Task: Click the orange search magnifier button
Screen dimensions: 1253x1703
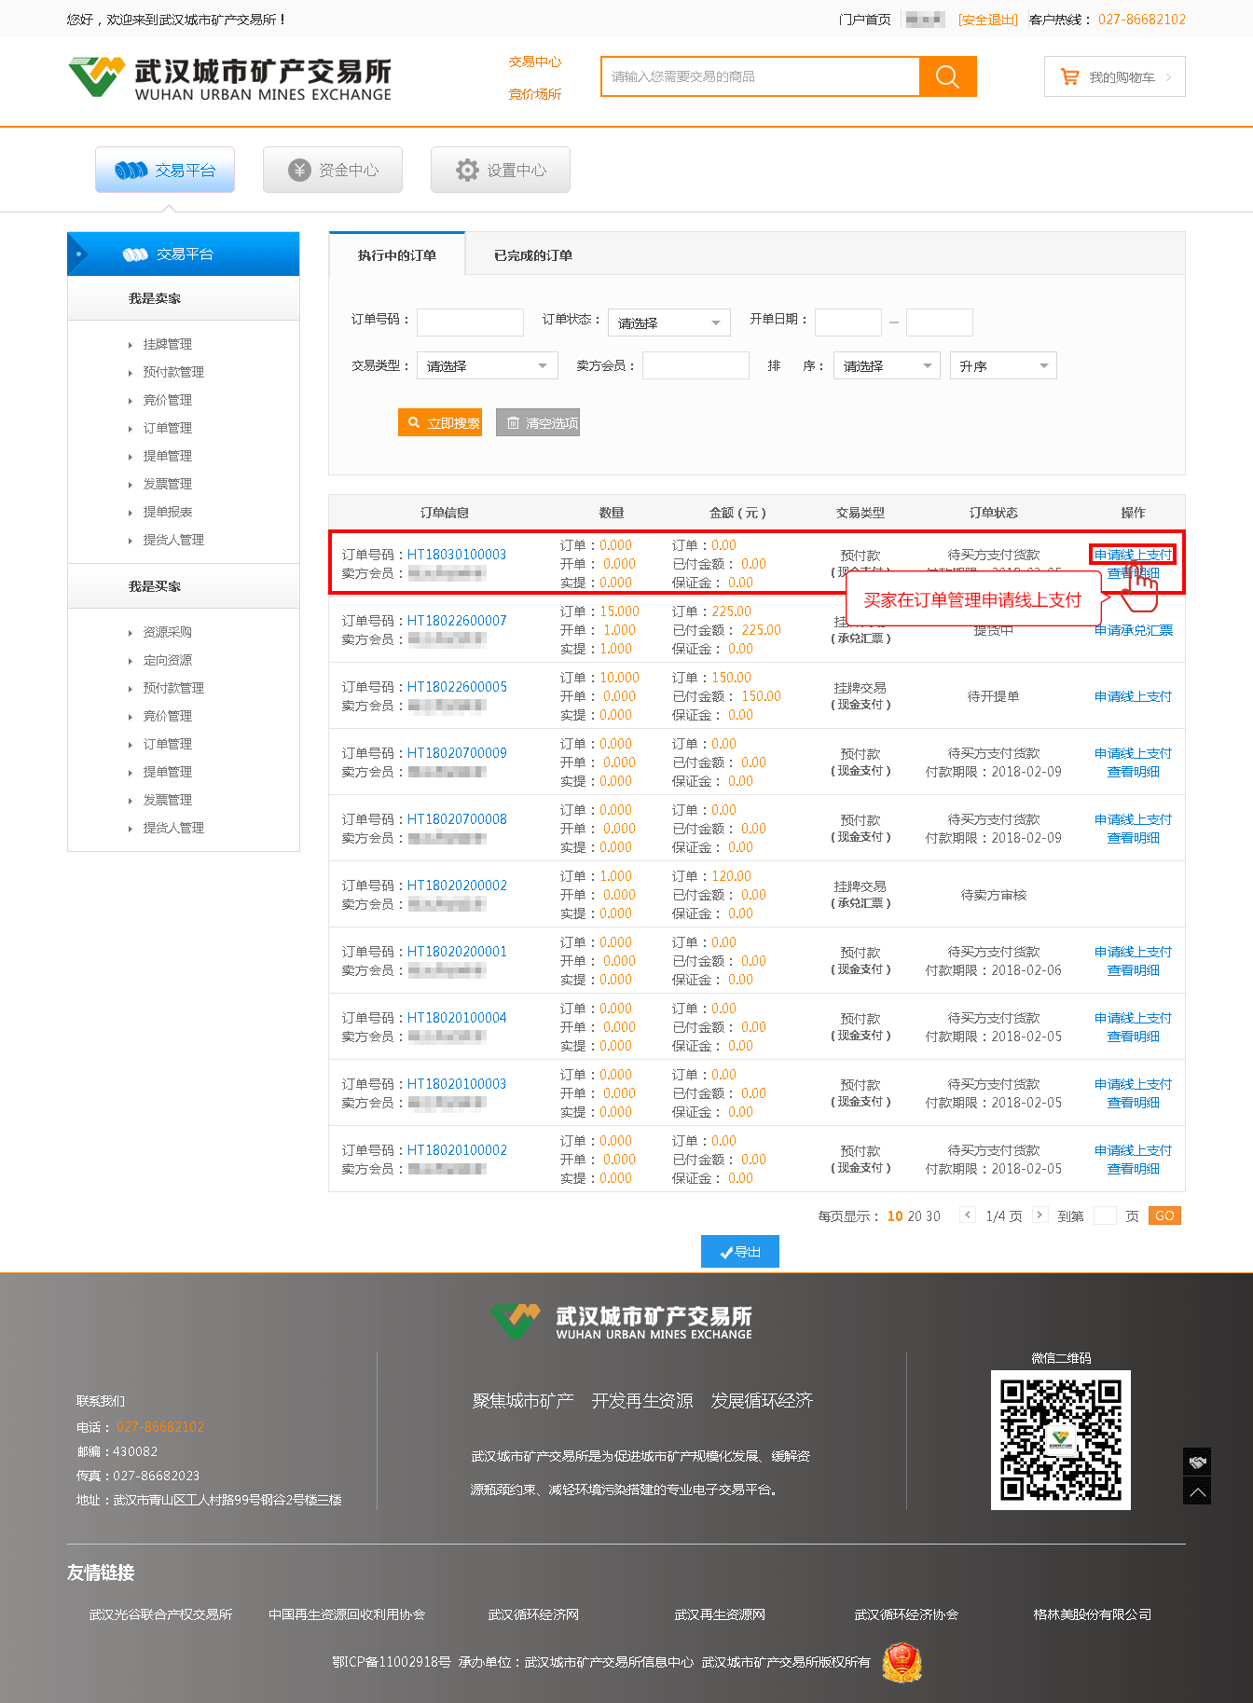Action: pyautogui.click(x=947, y=76)
